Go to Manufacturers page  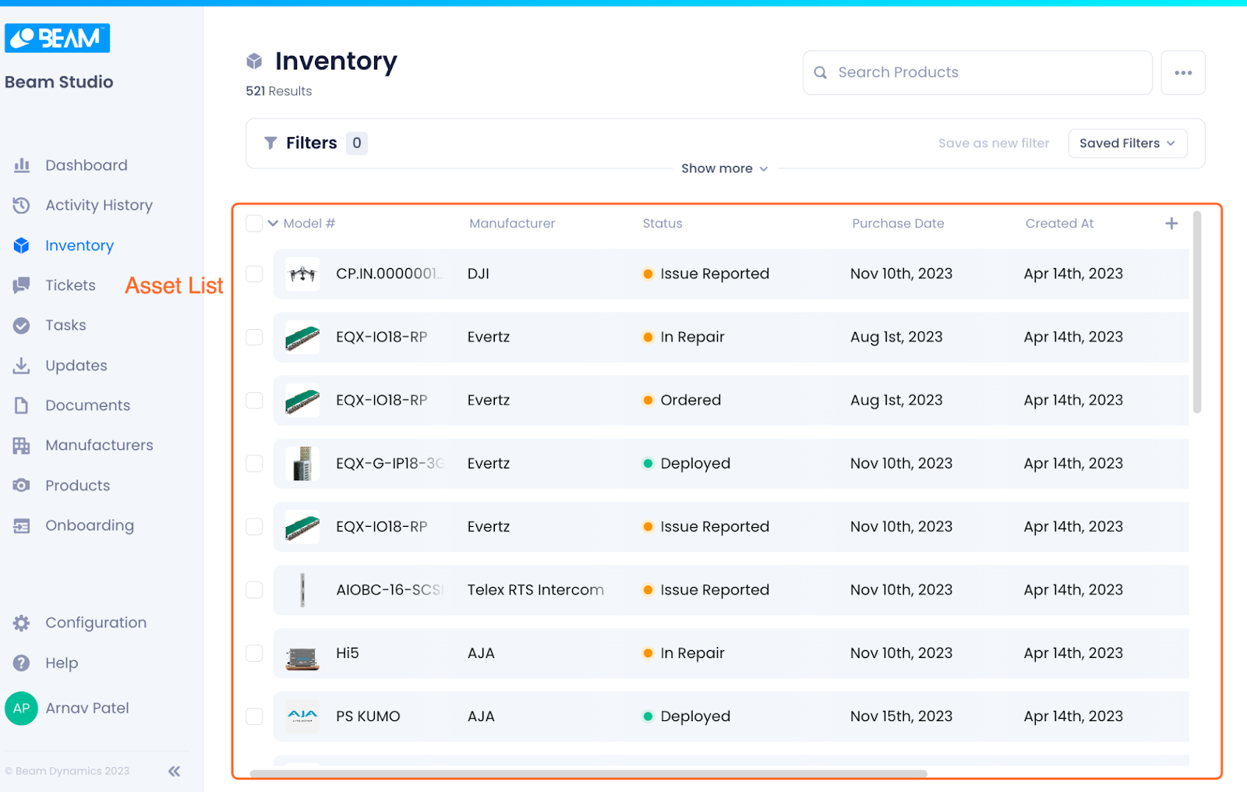pos(99,445)
